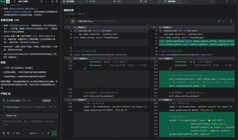The image size is (238, 140).
Task: Switch to the 设置 tab
Action: point(143,1)
